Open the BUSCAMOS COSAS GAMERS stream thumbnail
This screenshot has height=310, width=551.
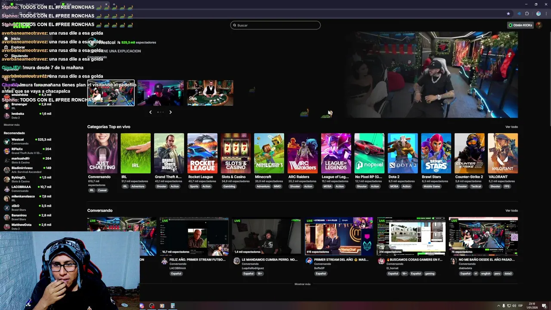[411, 236]
